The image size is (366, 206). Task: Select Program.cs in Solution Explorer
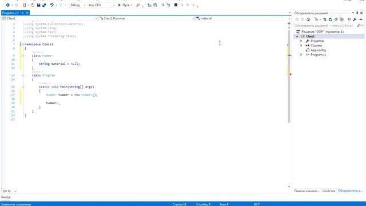(318, 55)
